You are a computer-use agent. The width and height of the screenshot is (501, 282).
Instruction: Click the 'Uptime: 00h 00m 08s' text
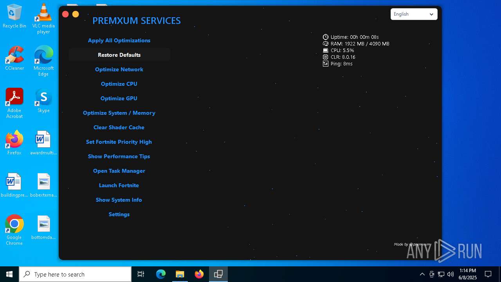[x=355, y=37]
